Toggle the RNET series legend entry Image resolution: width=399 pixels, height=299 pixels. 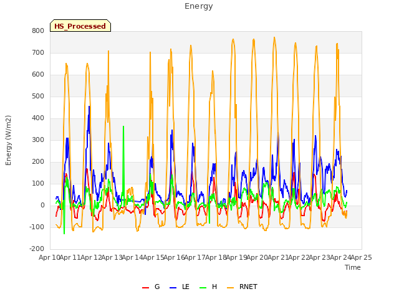click(242, 287)
